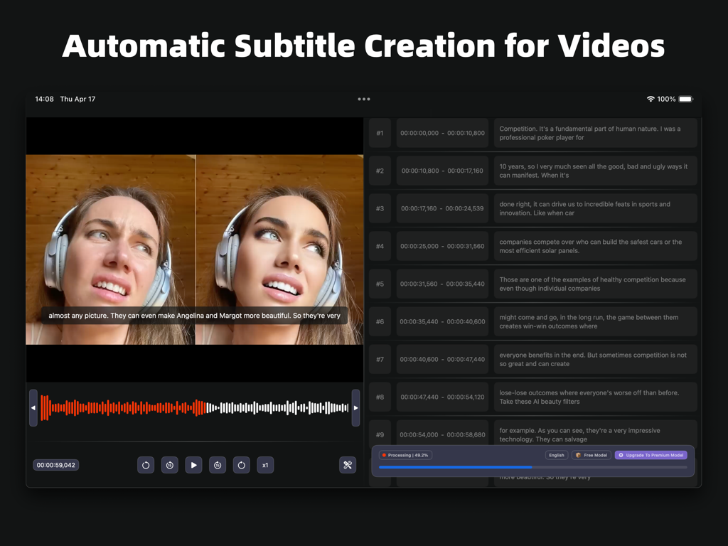This screenshot has width=728, height=546.
Task: Click the battery status indicator
Action: click(x=685, y=99)
